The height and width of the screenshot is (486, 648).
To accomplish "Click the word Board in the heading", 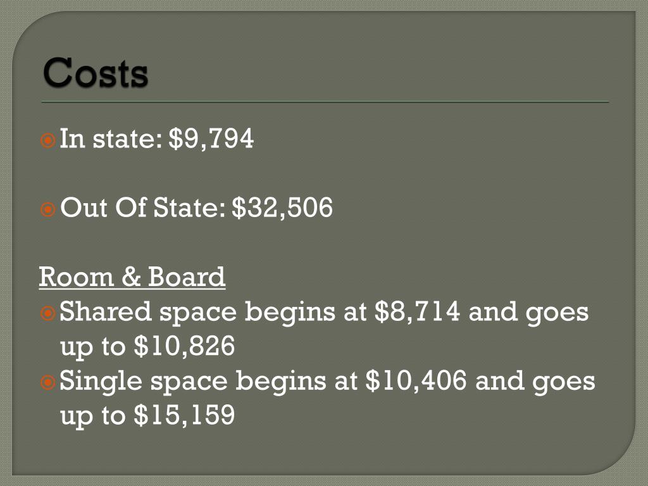I will 187,277.
